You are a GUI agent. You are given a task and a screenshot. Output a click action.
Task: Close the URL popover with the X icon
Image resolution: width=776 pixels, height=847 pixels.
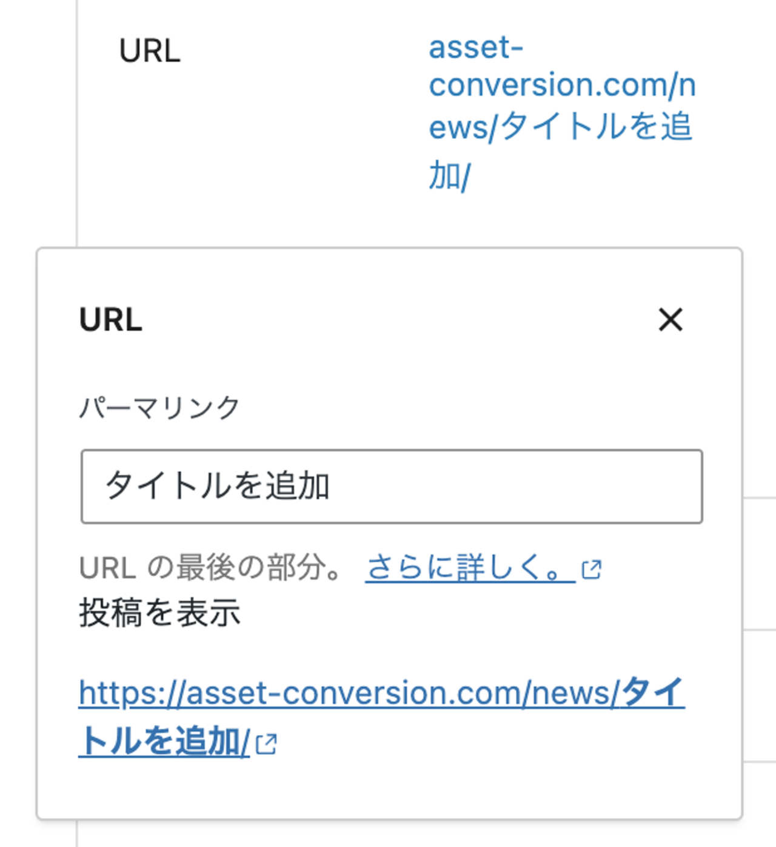pos(671,319)
